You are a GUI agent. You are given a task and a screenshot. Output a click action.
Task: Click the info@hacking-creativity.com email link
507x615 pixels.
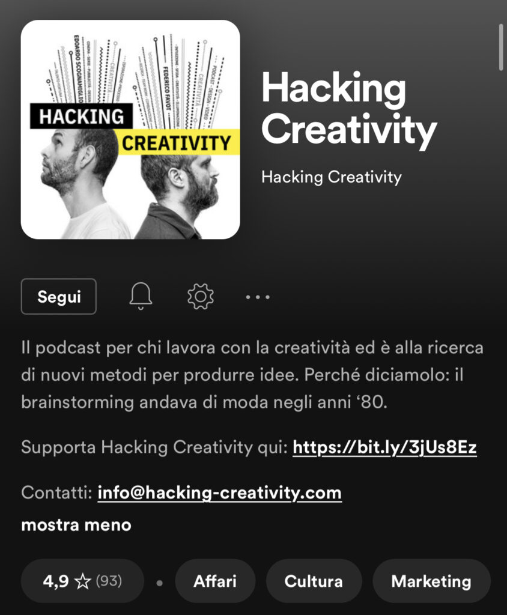[219, 493]
